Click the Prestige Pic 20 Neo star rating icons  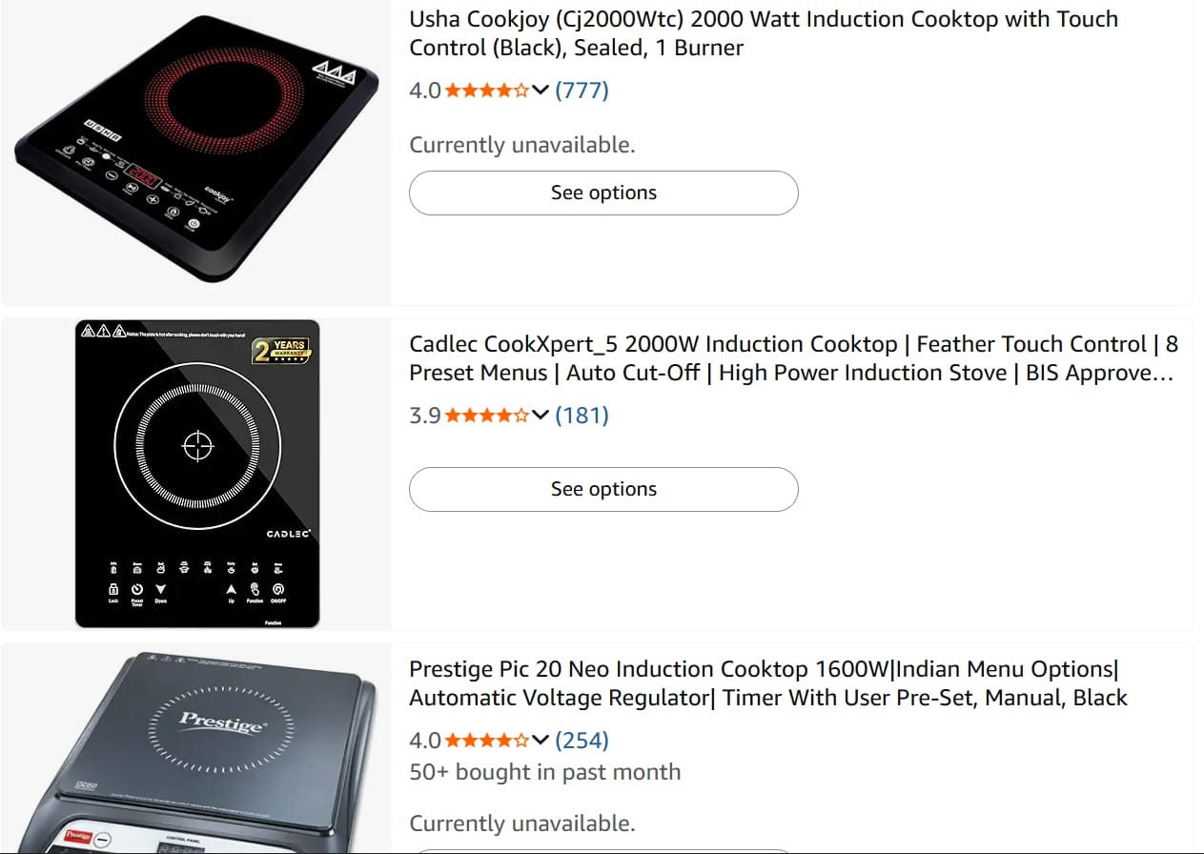coord(486,741)
